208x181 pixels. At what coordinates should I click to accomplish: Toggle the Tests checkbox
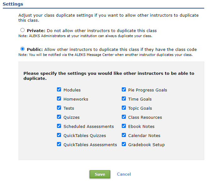click(59, 108)
